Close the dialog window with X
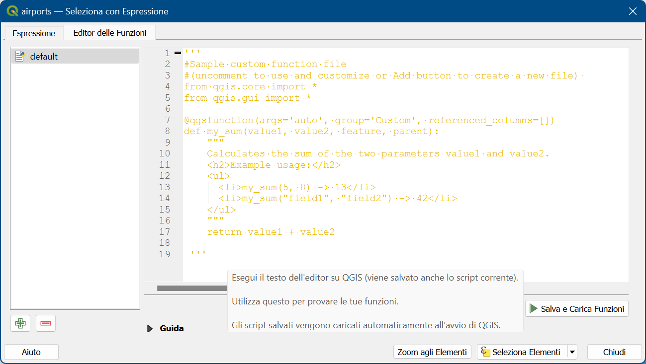The width and height of the screenshot is (646, 364). click(x=633, y=11)
